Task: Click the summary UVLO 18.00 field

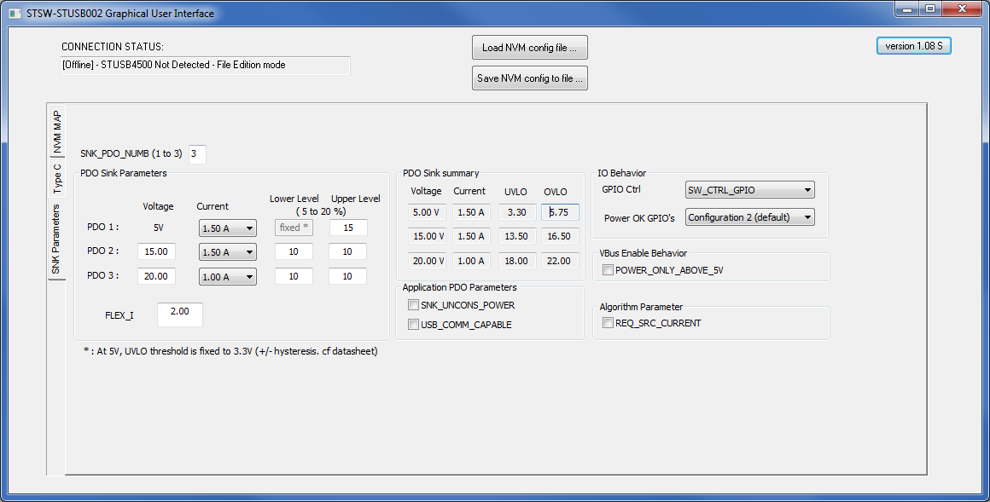Action: coord(517,261)
